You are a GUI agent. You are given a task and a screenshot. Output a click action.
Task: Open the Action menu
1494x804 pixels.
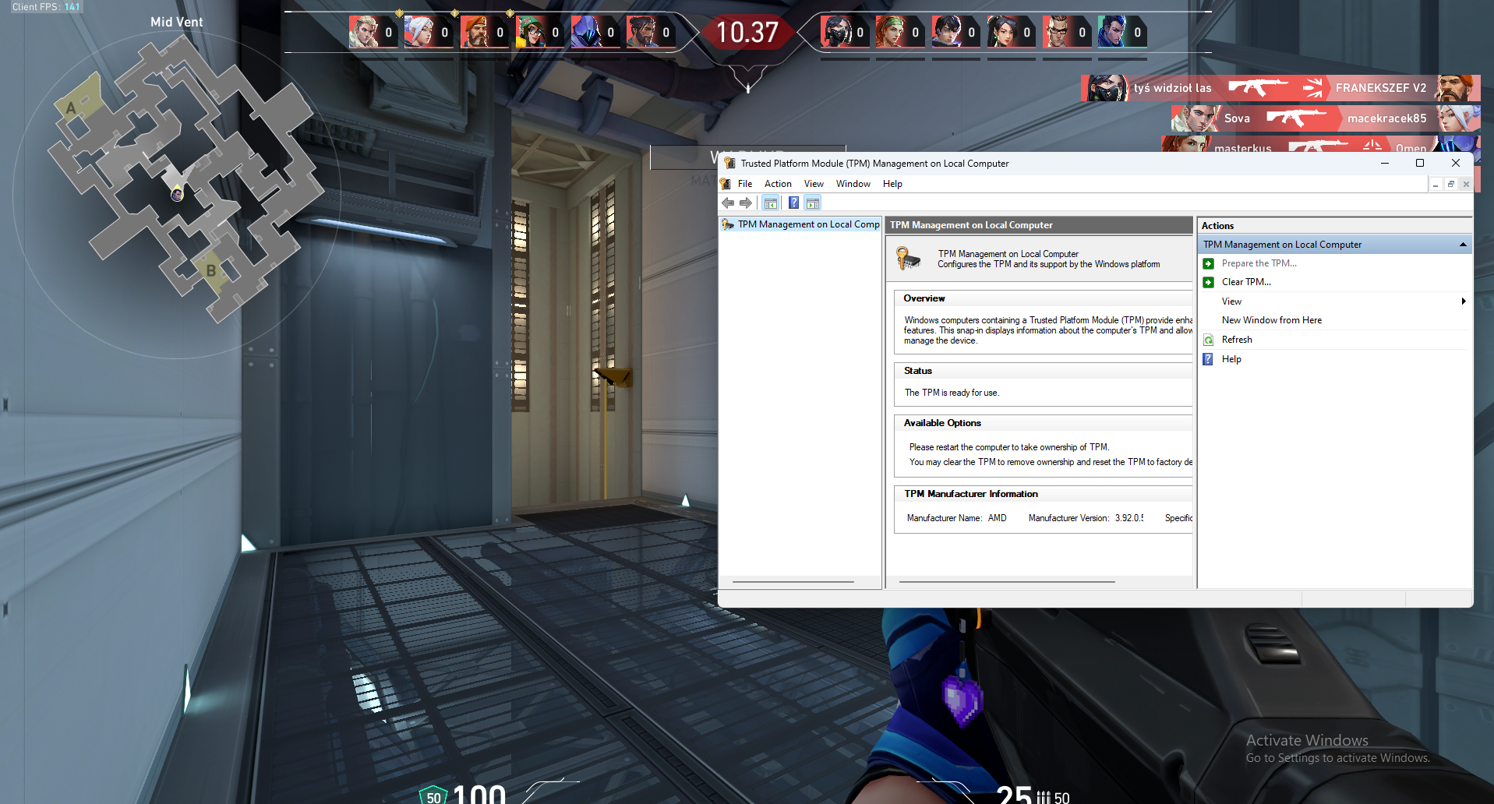[x=778, y=184]
